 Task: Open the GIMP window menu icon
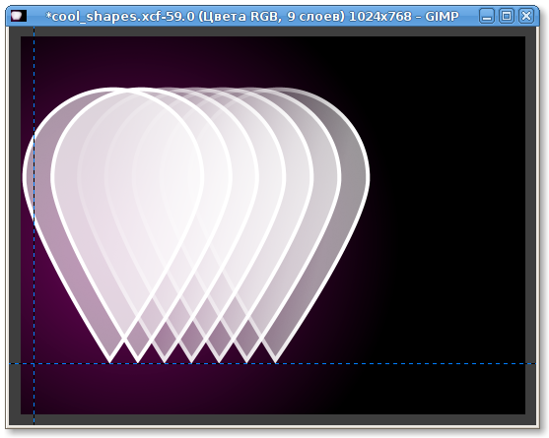tap(18, 16)
